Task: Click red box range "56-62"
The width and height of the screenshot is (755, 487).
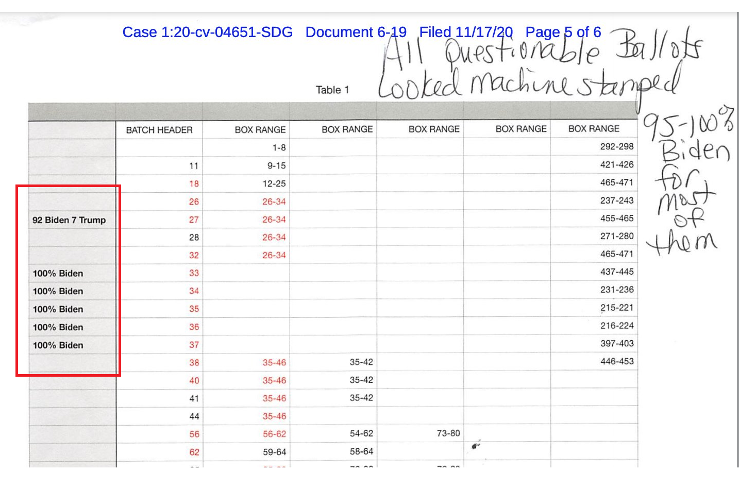Action: (274, 434)
